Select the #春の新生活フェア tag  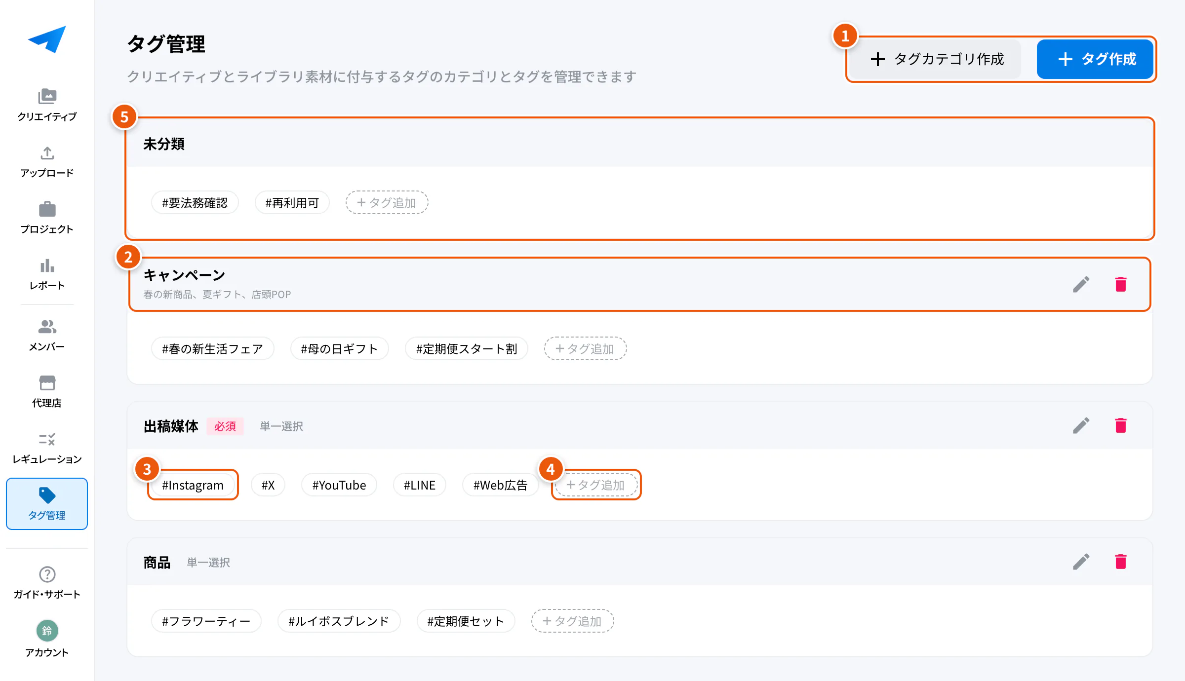click(213, 348)
